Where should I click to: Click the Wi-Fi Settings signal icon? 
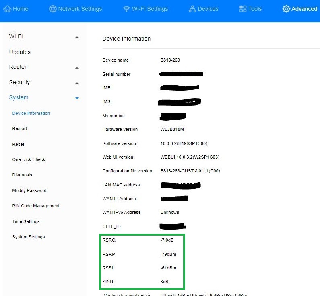tap(126, 9)
